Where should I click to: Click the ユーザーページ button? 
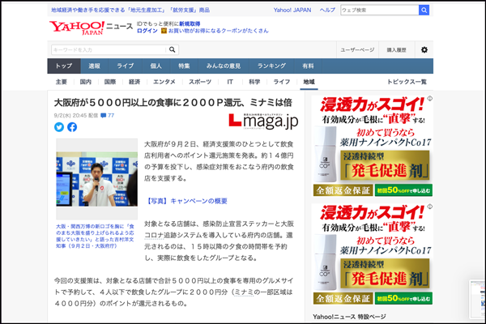click(x=357, y=49)
